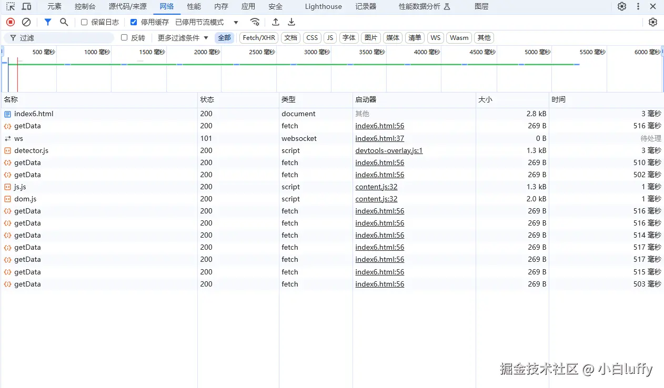Toggle the device toolbar icon
This screenshot has width=664, height=388.
pos(26,7)
